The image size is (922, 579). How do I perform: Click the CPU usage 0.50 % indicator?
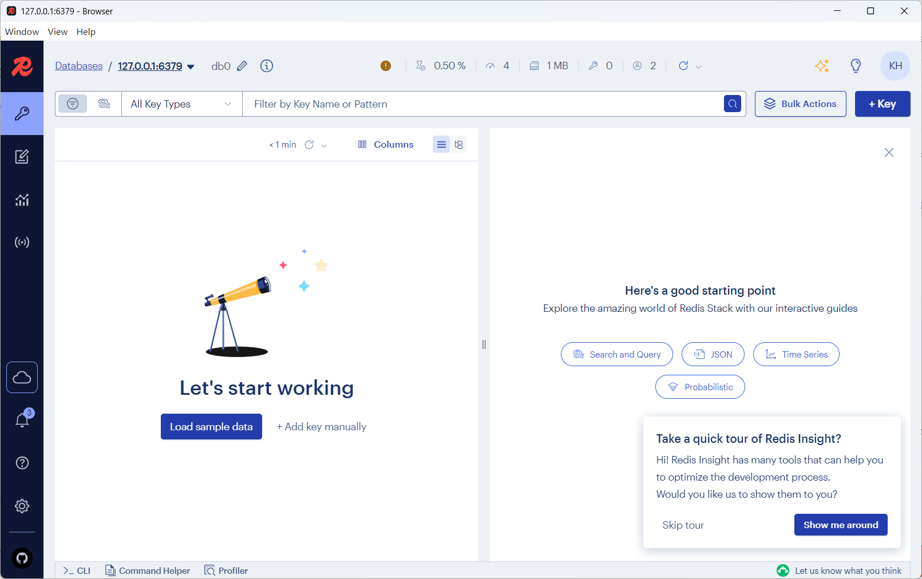pyautogui.click(x=441, y=66)
